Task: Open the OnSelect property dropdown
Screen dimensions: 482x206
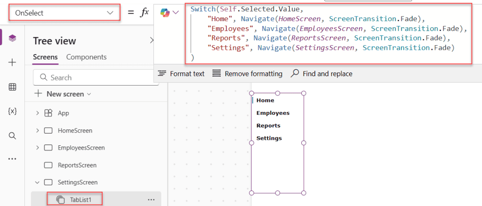Action: pyautogui.click(x=64, y=13)
